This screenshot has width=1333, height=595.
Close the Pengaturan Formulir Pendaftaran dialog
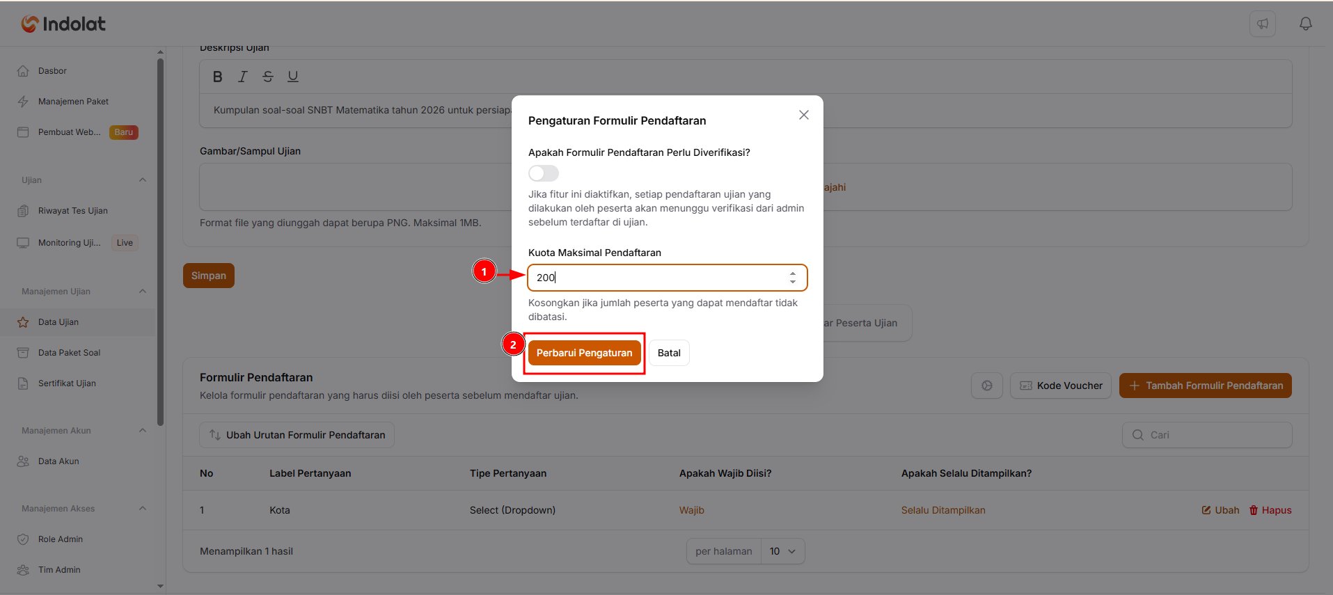[804, 115]
